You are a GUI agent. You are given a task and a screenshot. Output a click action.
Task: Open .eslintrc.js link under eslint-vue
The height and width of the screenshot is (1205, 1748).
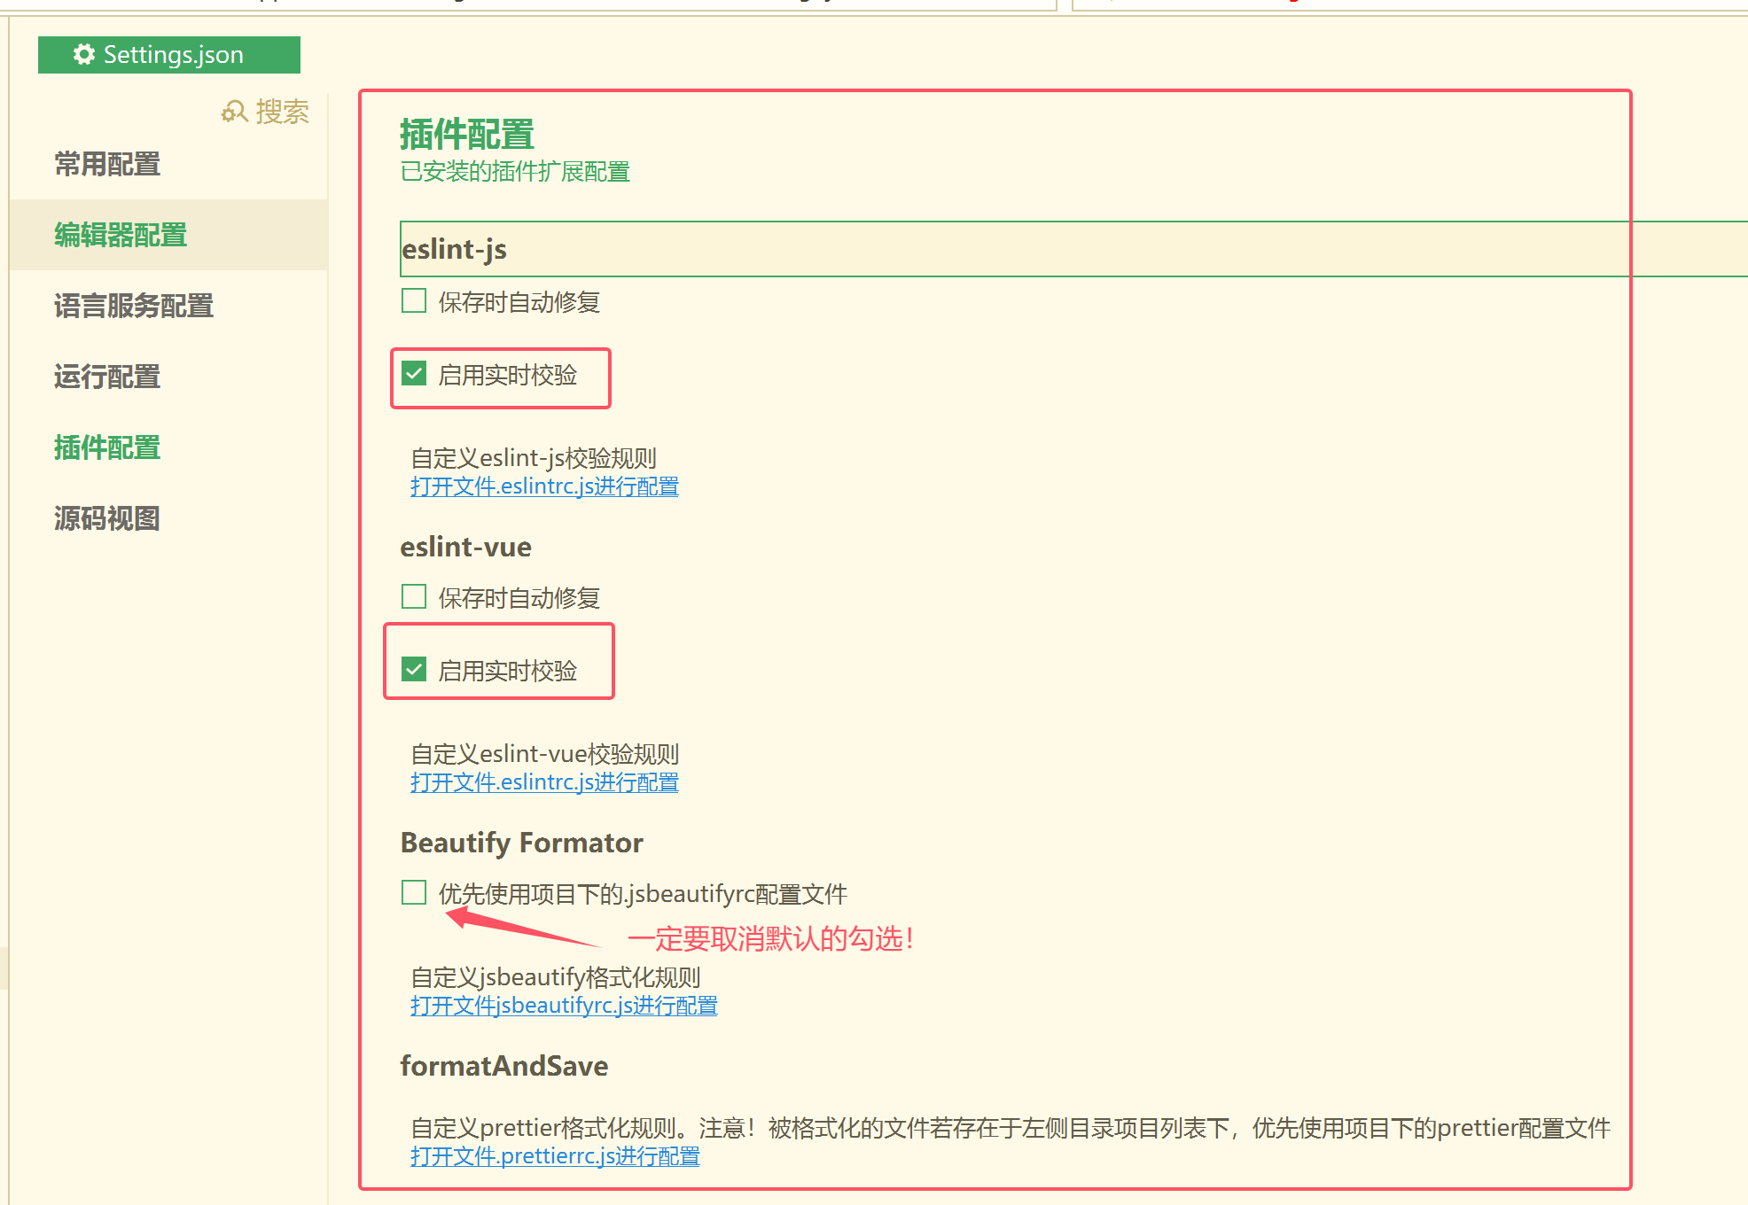coord(544,782)
